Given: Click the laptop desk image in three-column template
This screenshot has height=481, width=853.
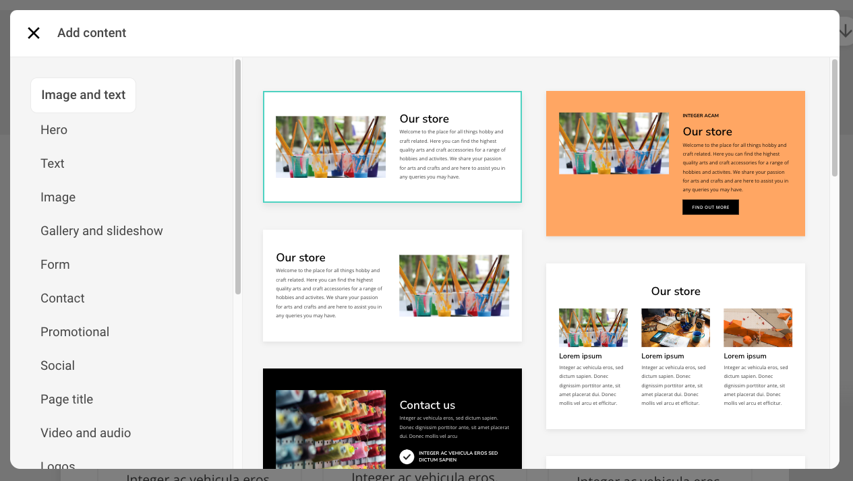Looking at the screenshot, I should 676,327.
